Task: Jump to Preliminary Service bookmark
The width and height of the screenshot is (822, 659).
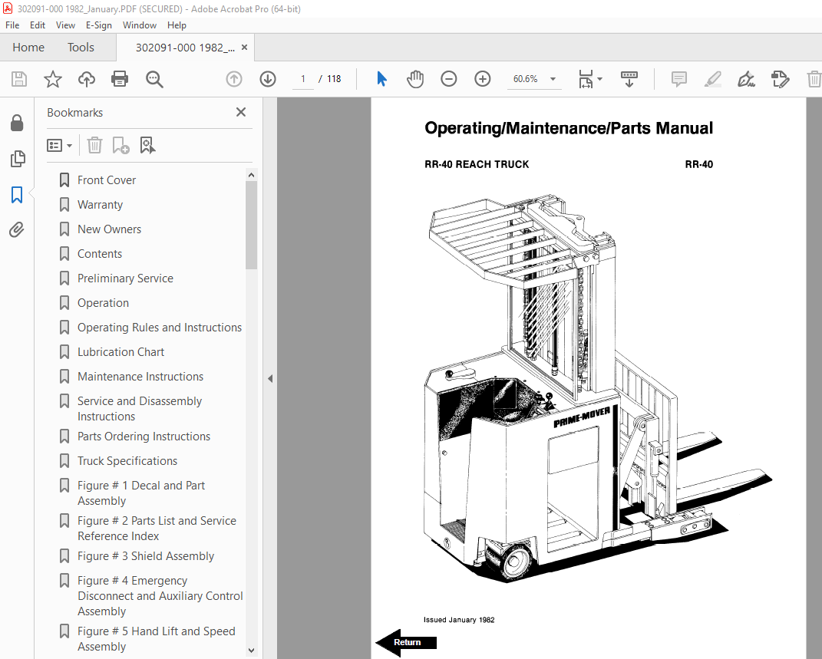Action: click(x=125, y=278)
